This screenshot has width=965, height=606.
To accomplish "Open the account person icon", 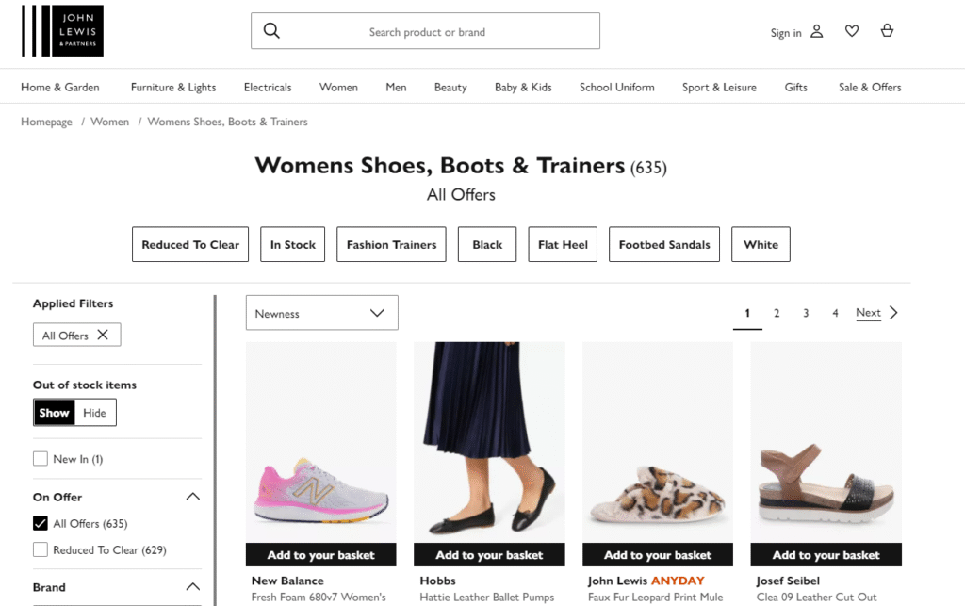I will pyautogui.click(x=817, y=31).
